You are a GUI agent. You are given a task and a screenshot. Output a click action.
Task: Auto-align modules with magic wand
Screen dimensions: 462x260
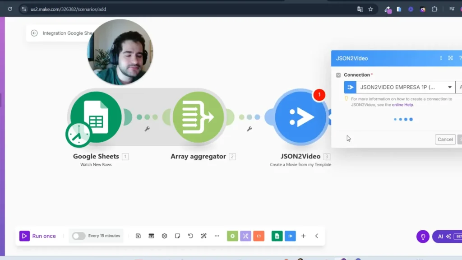pos(203,236)
